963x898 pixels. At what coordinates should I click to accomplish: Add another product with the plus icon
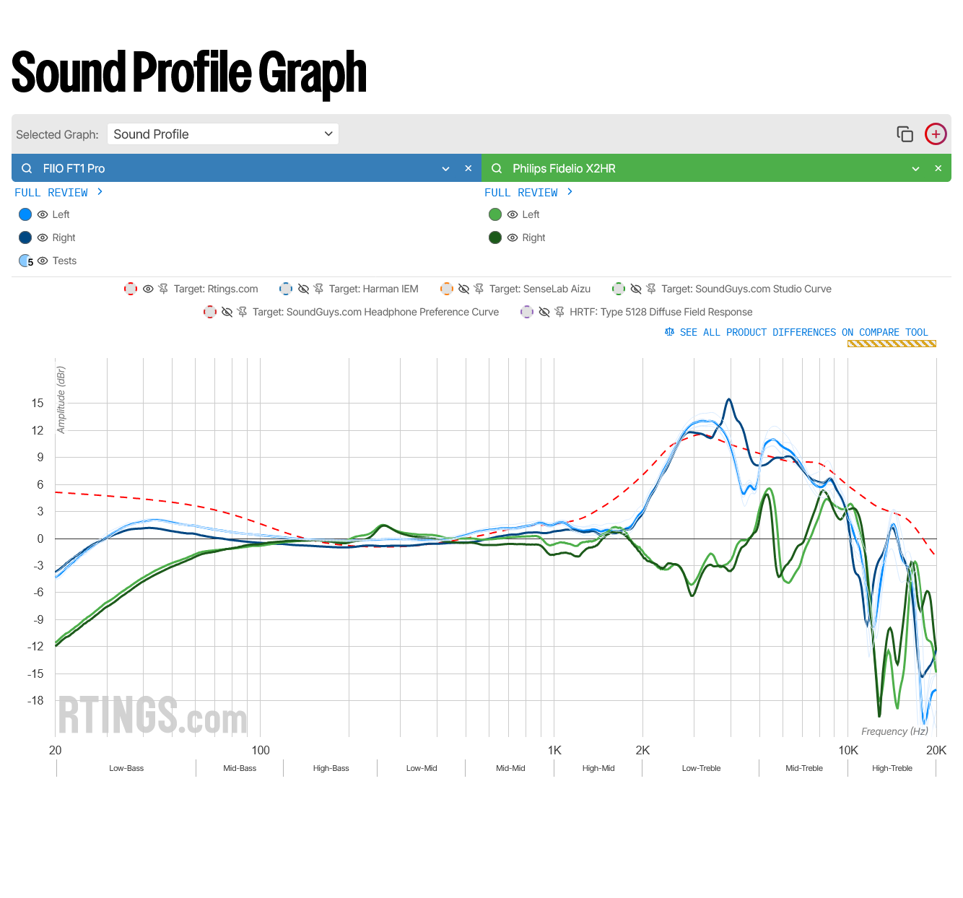(x=936, y=134)
